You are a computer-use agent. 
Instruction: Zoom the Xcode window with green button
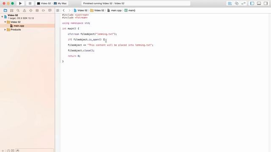[12, 3]
